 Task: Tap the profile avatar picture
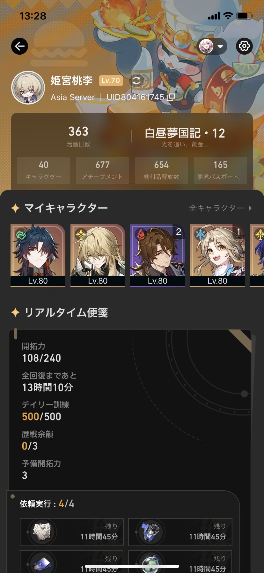click(x=28, y=88)
